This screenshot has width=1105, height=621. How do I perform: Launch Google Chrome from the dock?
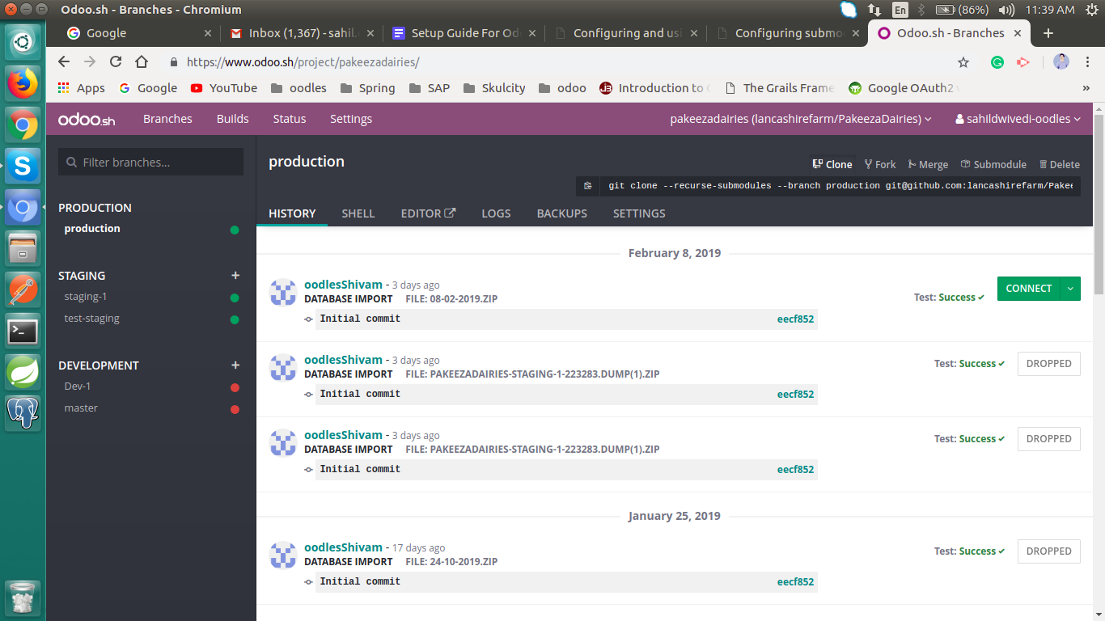tap(23, 125)
